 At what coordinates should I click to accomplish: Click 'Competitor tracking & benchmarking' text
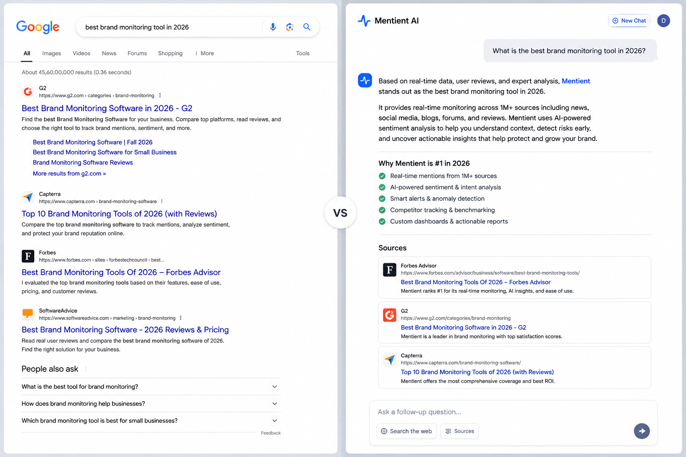pos(442,210)
